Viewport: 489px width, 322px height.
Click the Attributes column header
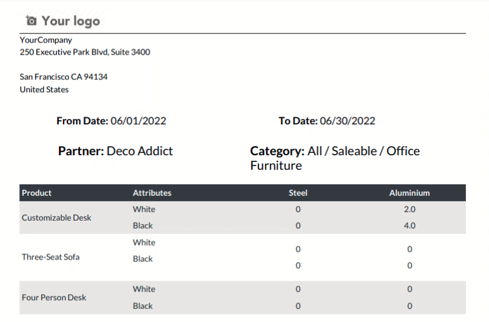(x=152, y=193)
